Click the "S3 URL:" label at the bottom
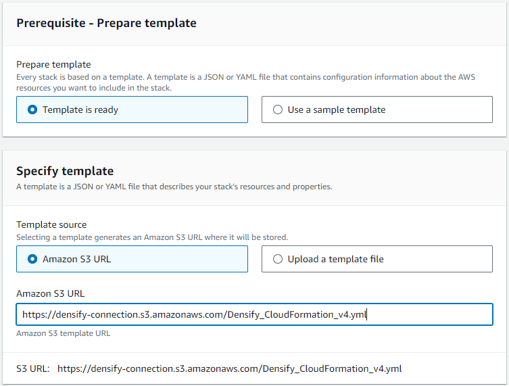The image size is (509, 386). [33, 369]
